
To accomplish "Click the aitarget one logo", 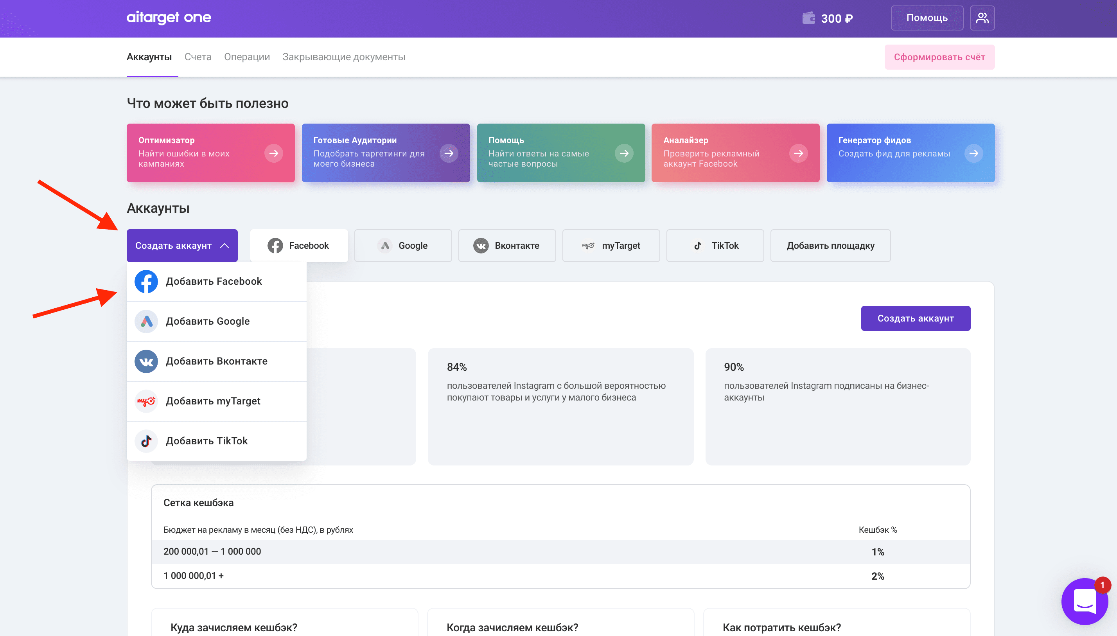I will 169,18.
